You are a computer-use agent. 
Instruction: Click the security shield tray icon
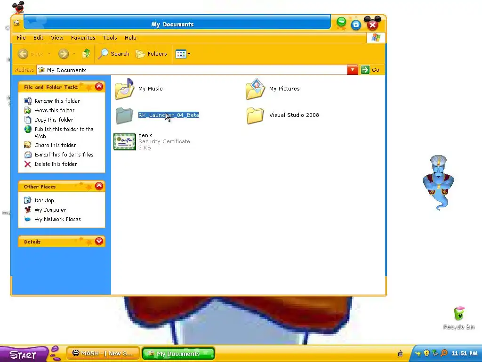click(x=426, y=353)
